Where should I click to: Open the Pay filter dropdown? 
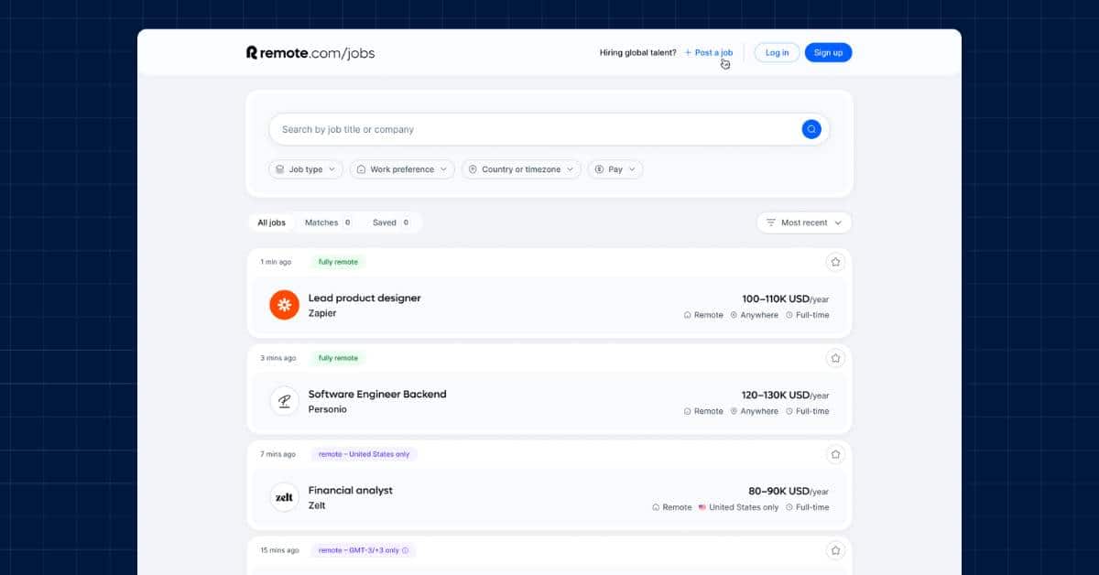click(x=615, y=169)
